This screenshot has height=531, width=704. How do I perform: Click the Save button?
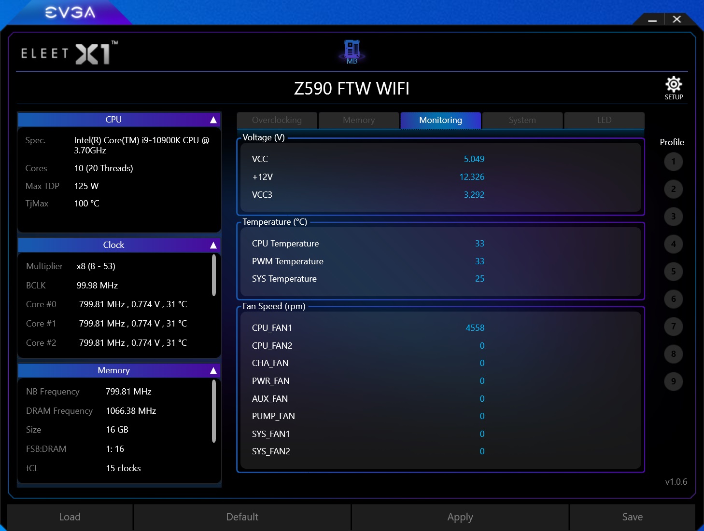(633, 517)
